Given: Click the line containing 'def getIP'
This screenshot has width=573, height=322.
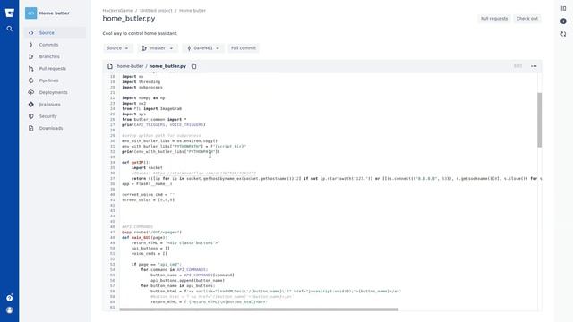Looking at the screenshot, I should (x=136, y=163).
